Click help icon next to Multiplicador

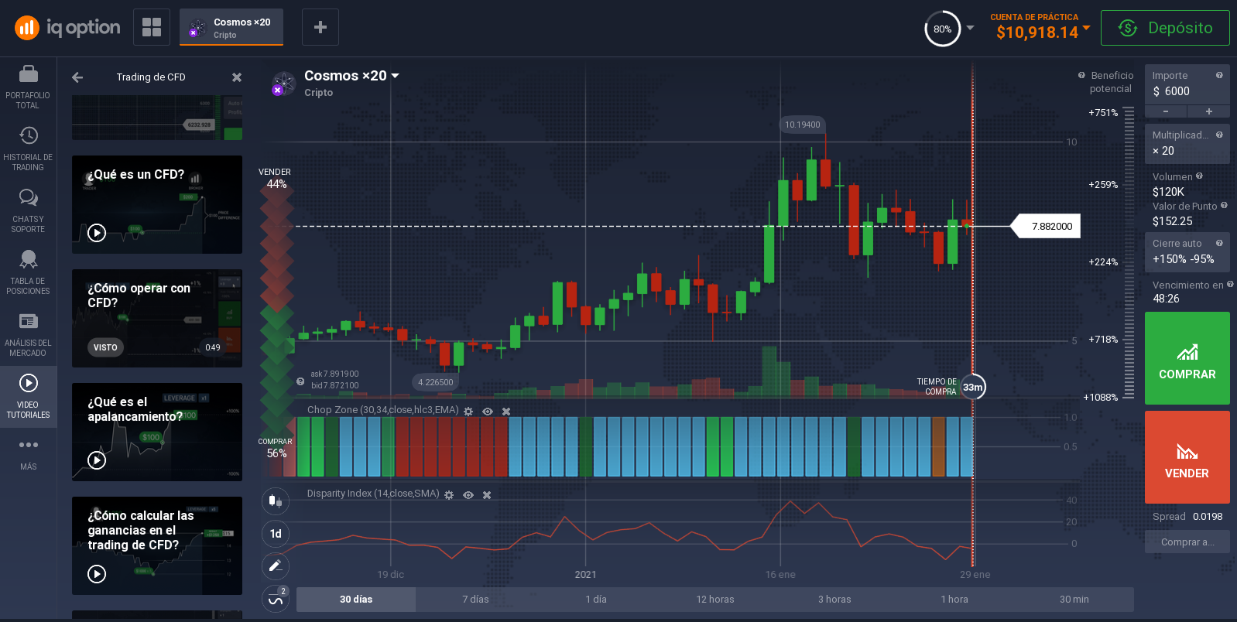coord(1219,135)
